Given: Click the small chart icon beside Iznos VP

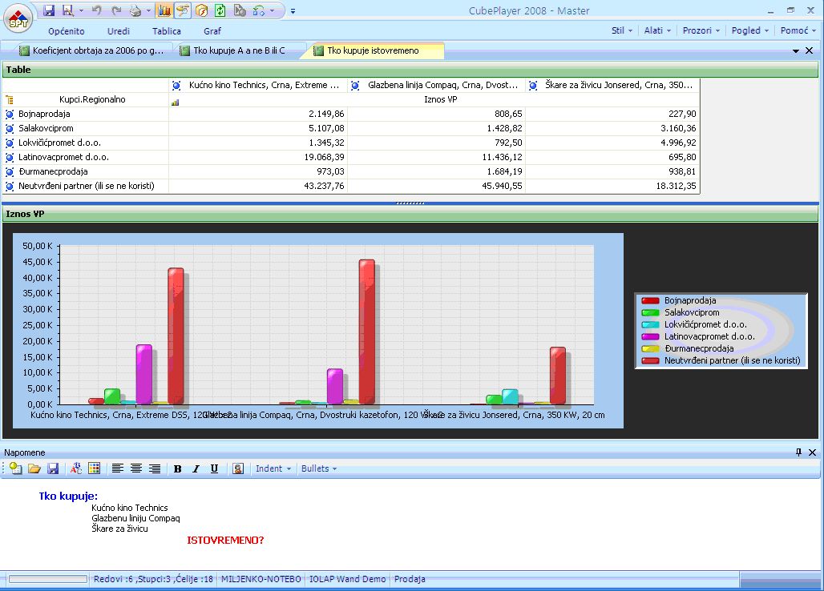Looking at the screenshot, I should tap(175, 103).
